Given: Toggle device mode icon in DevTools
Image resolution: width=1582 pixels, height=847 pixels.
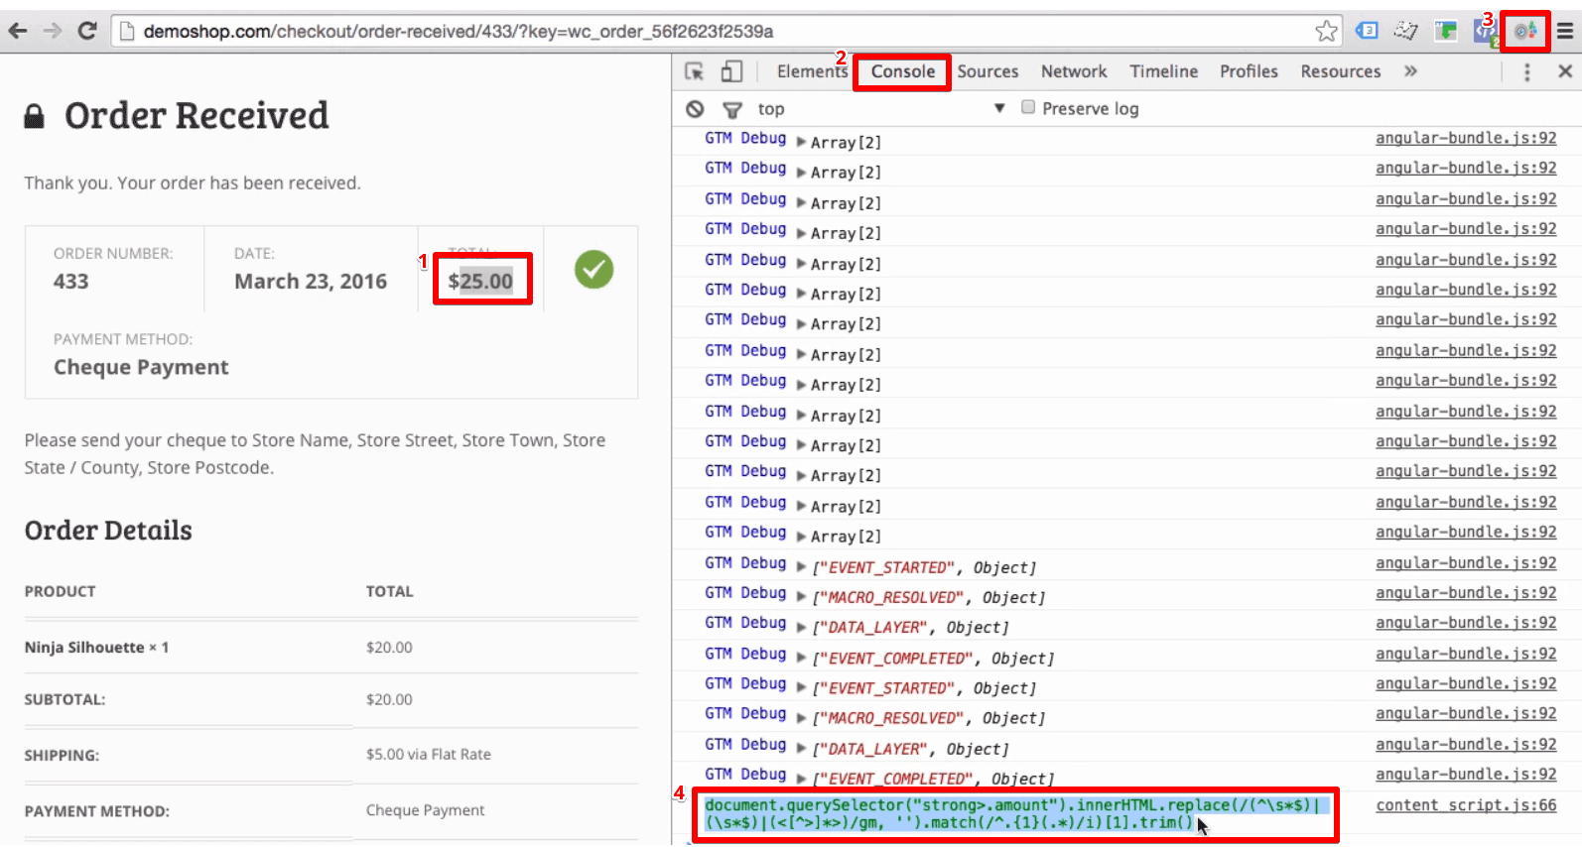Looking at the screenshot, I should [x=731, y=71].
